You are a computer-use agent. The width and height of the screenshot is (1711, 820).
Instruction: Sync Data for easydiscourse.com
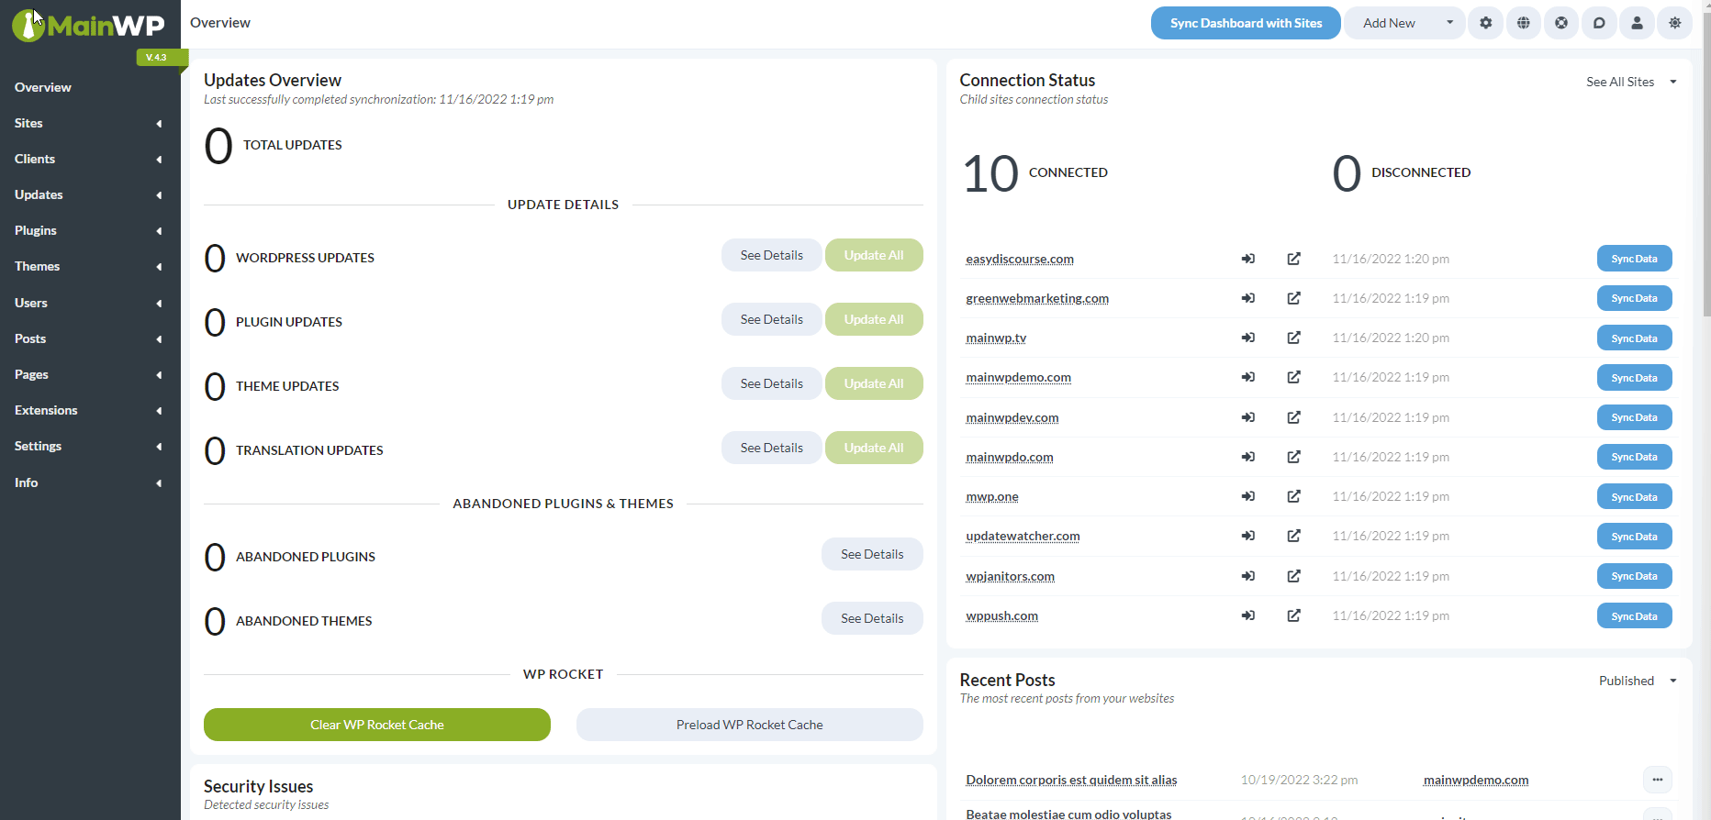pyautogui.click(x=1634, y=259)
